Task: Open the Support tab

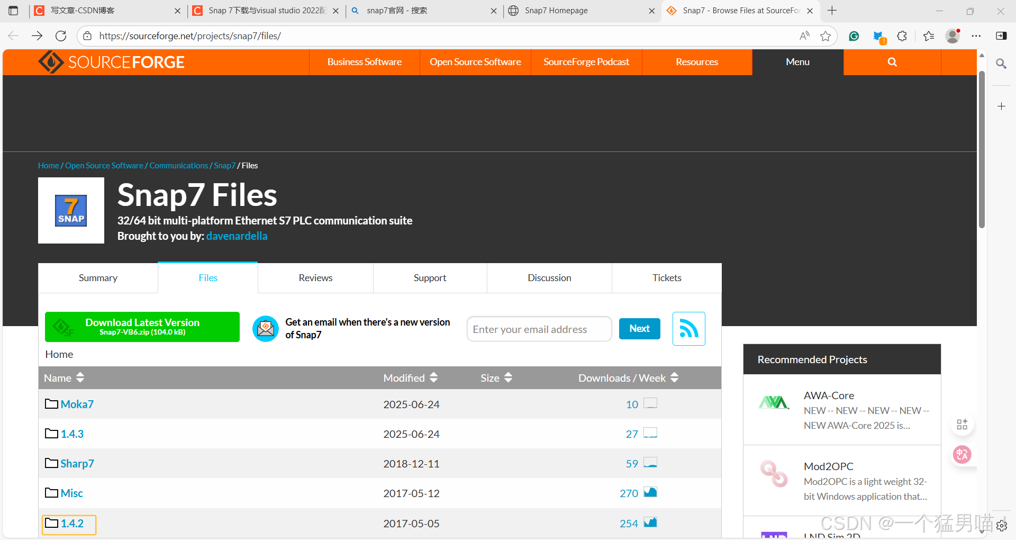Action: tap(430, 278)
